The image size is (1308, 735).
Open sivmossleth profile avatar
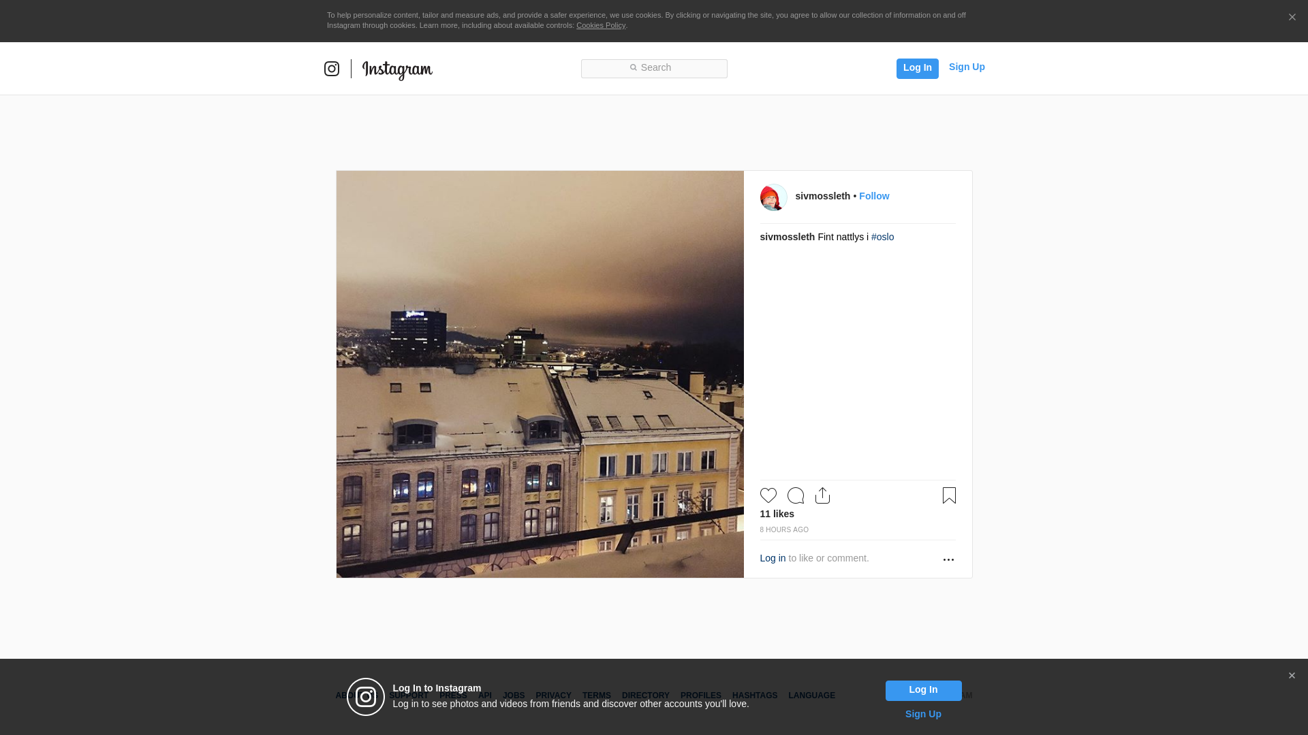773,197
